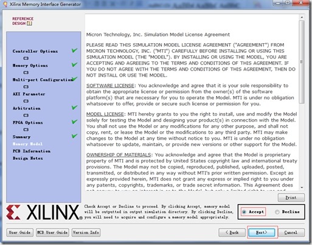Image resolution: width=312 pixels, height=245 pixels.
Task: Select the Accept radio button
Action: click(244, 212)
